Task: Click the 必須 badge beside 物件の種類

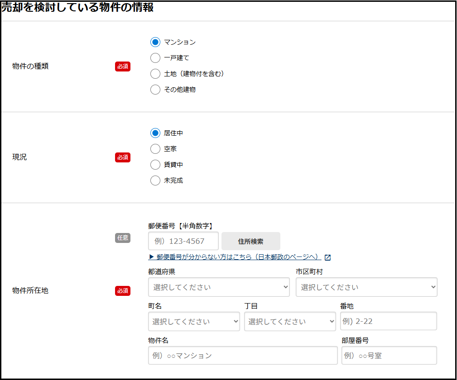Action: coord(123,66)
